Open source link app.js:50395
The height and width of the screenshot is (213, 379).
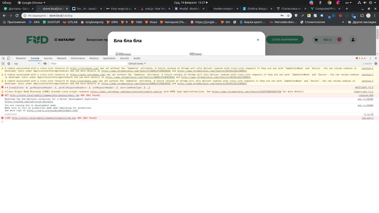pyautogui.click(x=365, y=99)
